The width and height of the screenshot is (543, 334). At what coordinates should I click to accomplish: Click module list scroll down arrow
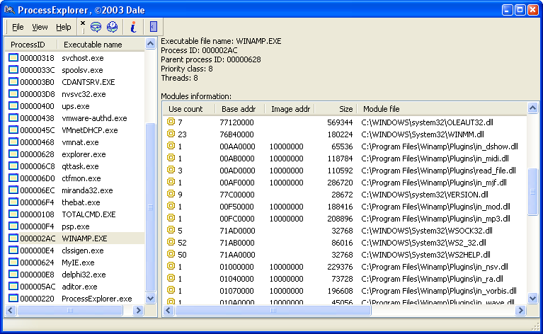pyautogui.click(x=532, y=298)
